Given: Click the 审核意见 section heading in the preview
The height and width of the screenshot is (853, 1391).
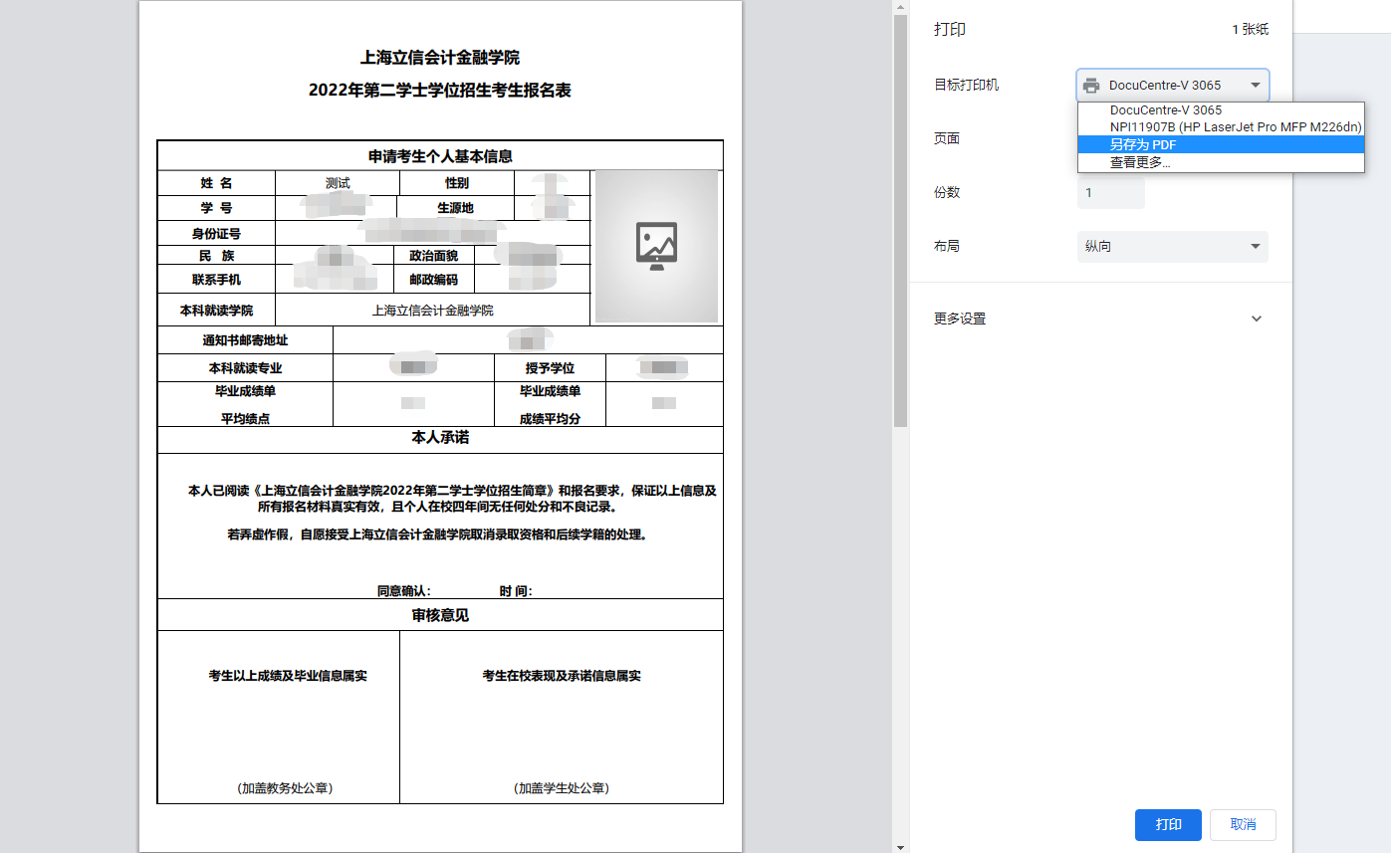Looking at the screenshot, I should 440,615.
